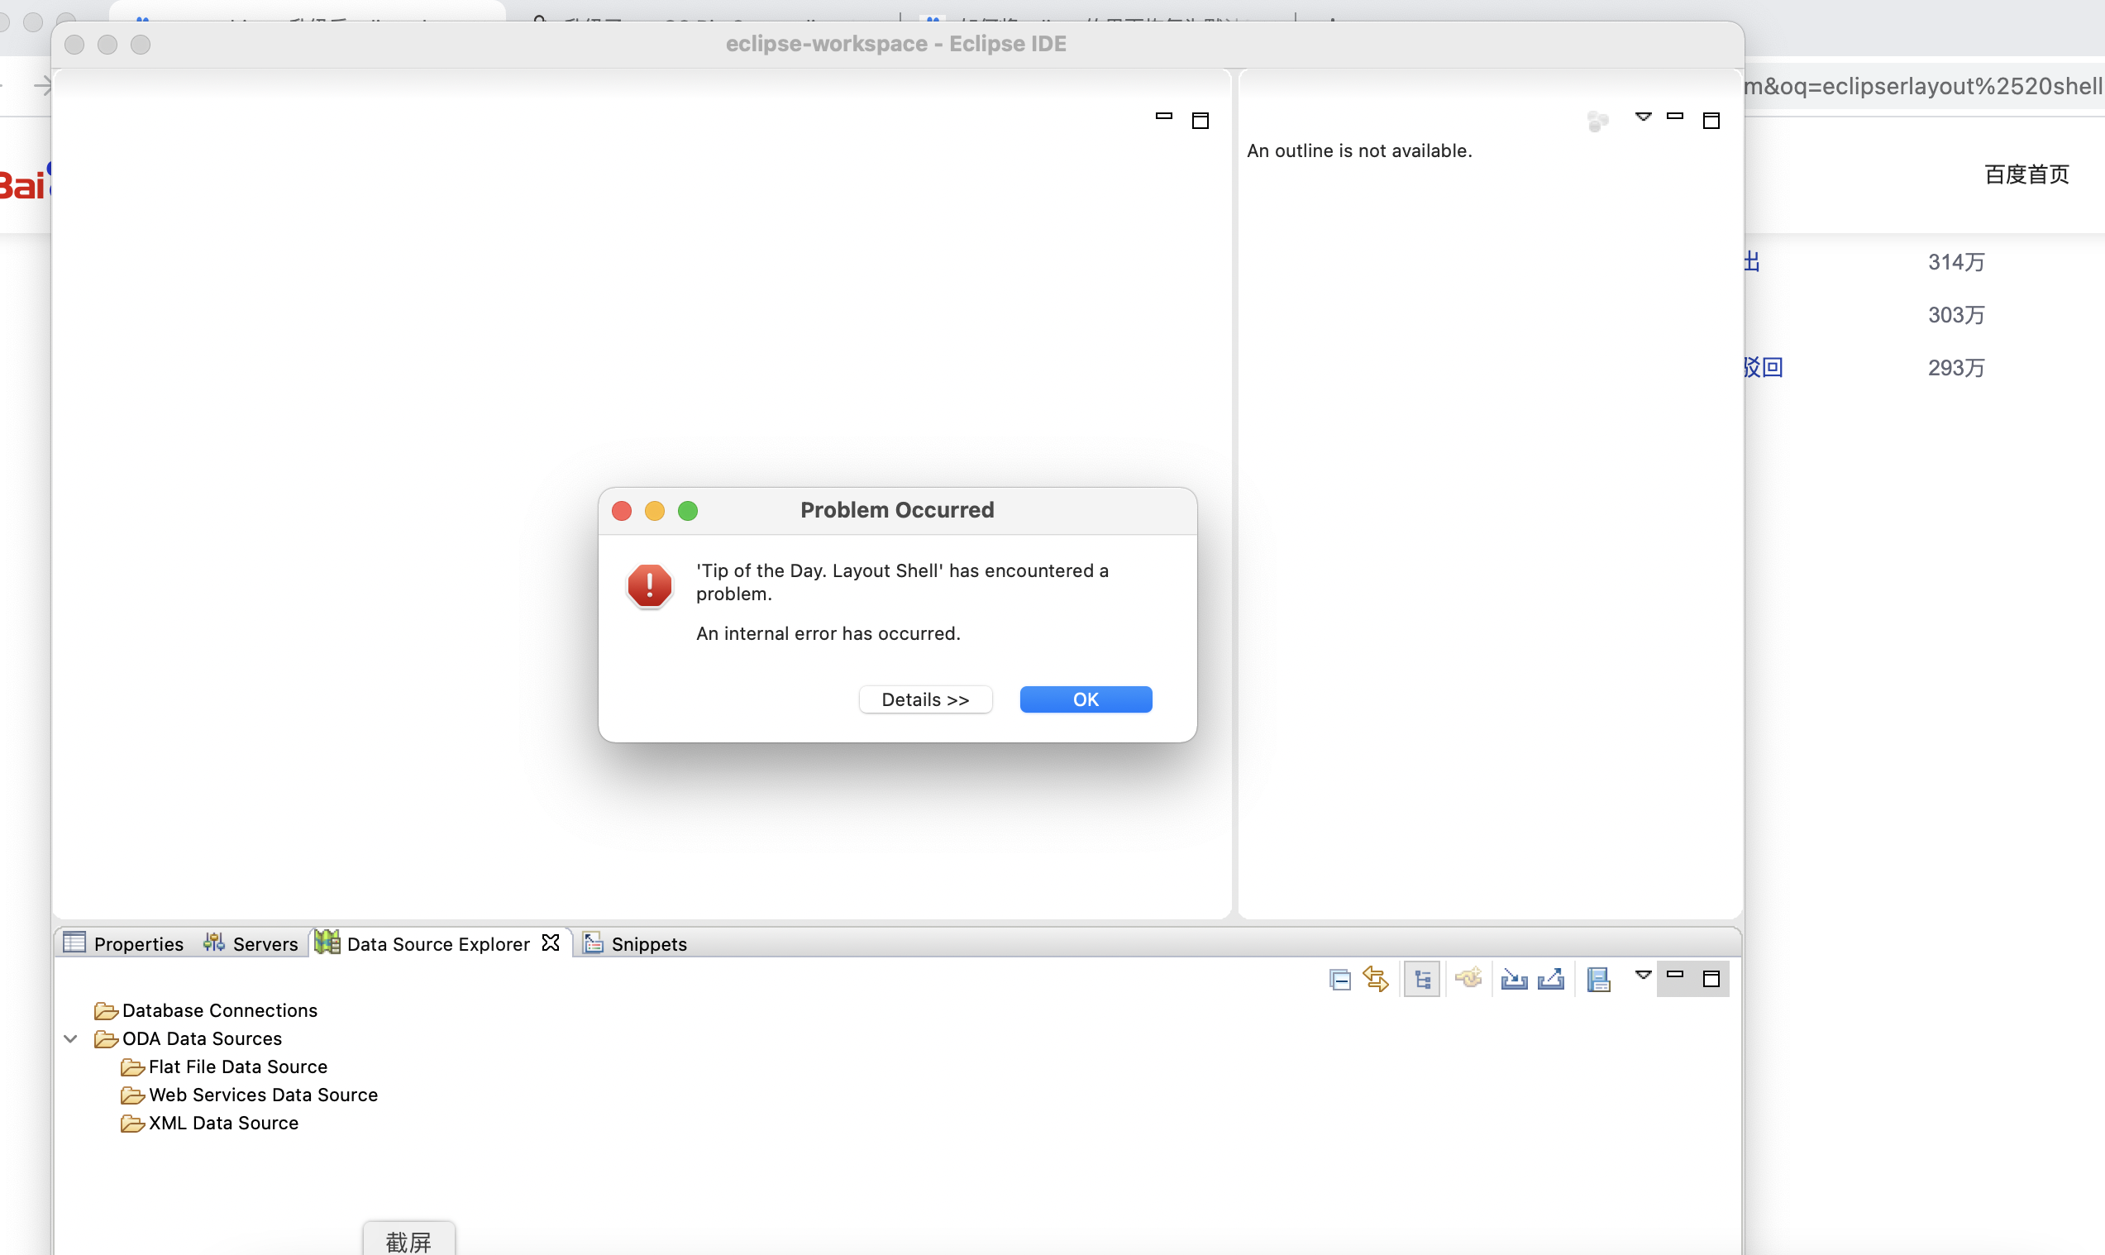The width and height of the screenshot is (2105, 1255).
Task: Click the New Connection Profile icon
Action: point(1469,979)
